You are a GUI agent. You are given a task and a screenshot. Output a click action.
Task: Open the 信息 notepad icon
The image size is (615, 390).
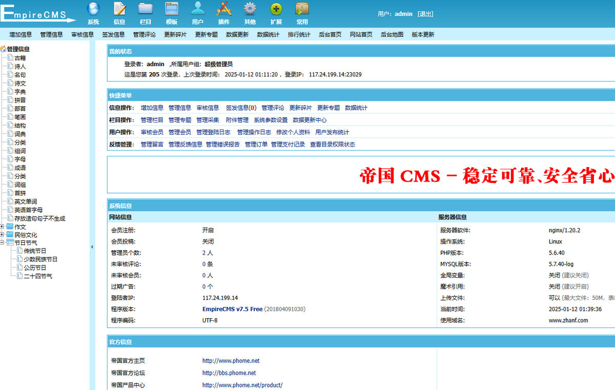click(119, 9)
